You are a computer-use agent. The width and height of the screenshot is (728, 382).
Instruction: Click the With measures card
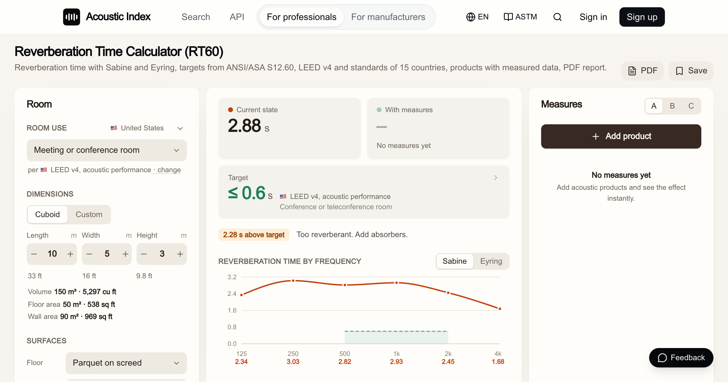tap(438, 129)
